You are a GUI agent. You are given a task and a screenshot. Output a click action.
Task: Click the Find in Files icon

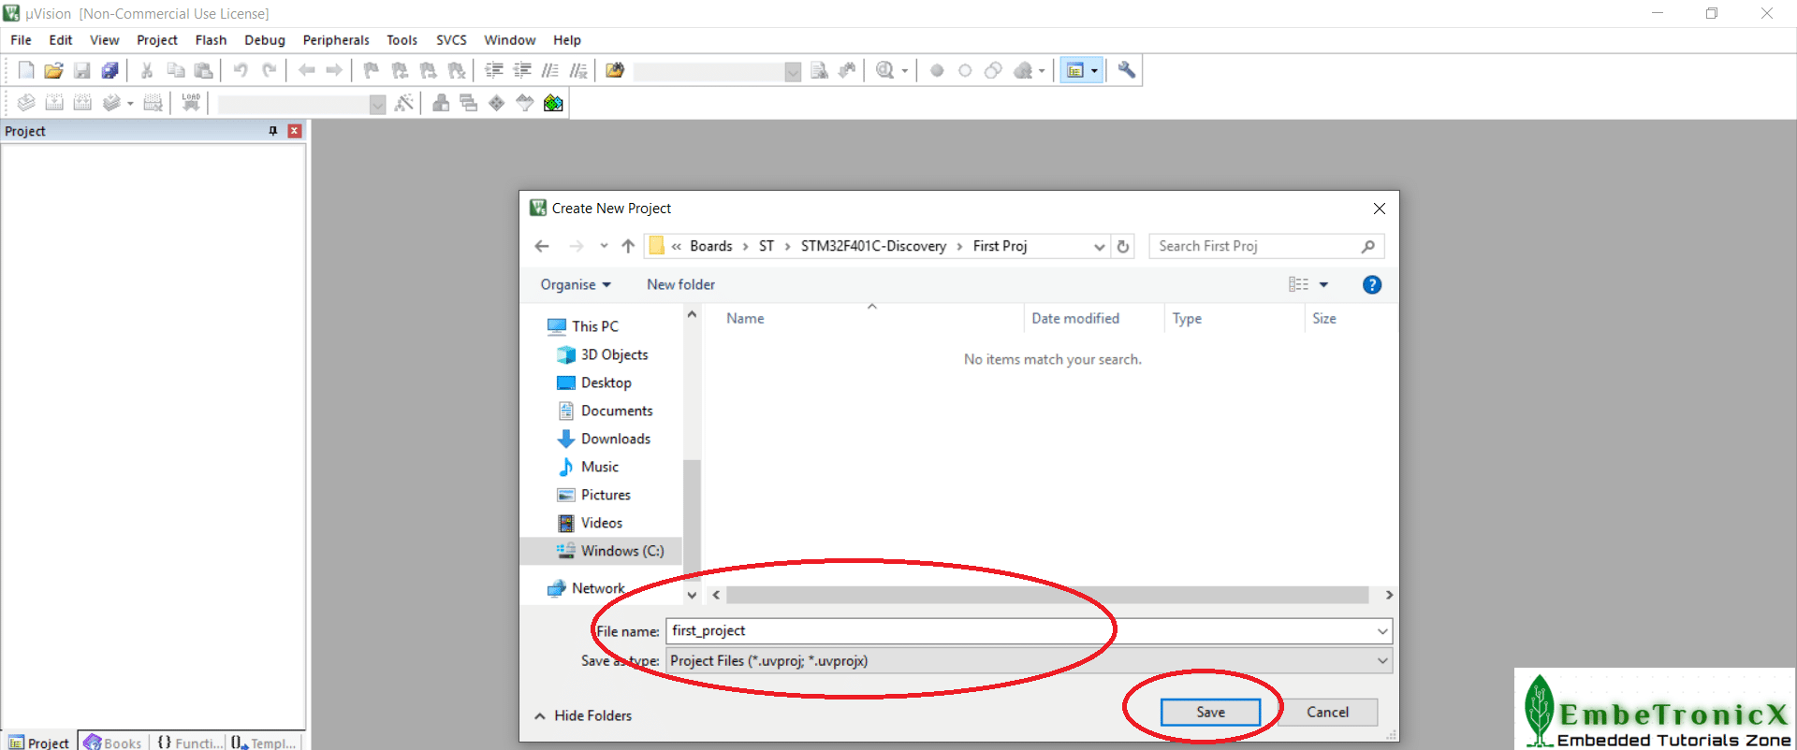point(614,70)
